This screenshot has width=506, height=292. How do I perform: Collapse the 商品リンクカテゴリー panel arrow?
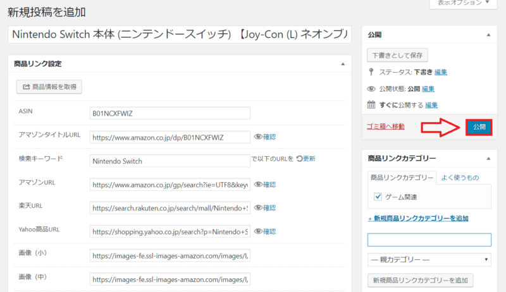pyautogui.click(x=488, y=159)
